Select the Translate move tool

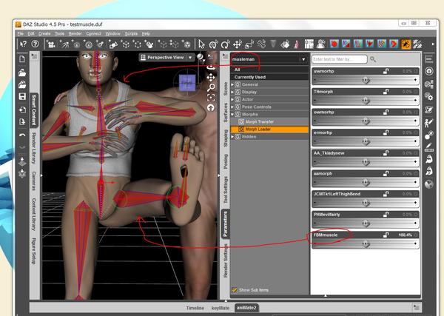click(237, 44)
